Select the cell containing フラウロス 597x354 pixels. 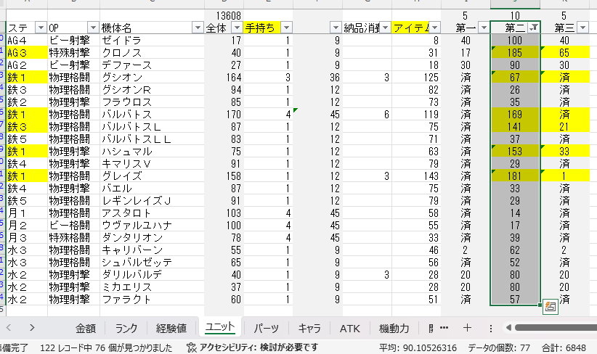[x=152, y=102]
